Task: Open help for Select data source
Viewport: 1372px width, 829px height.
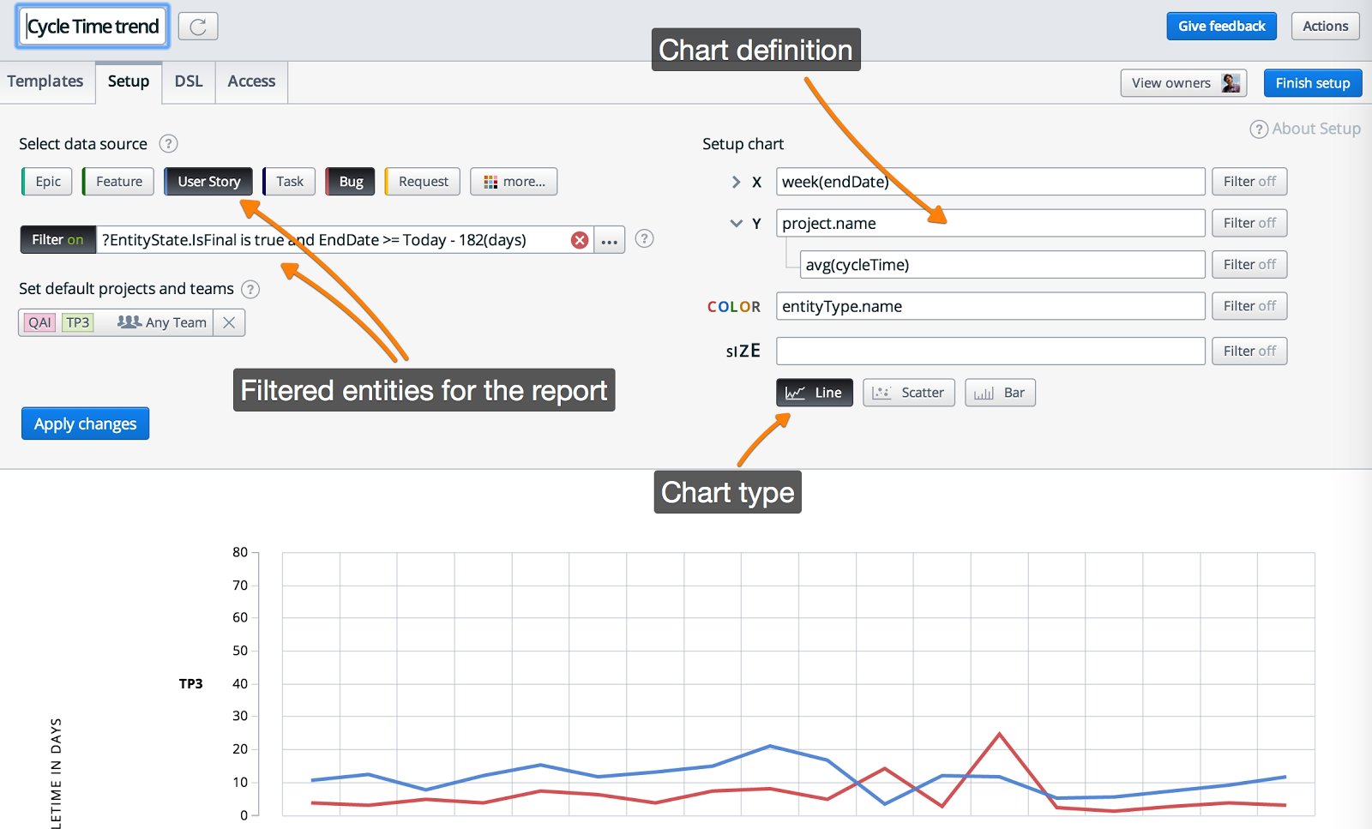Action: (169, 144)
